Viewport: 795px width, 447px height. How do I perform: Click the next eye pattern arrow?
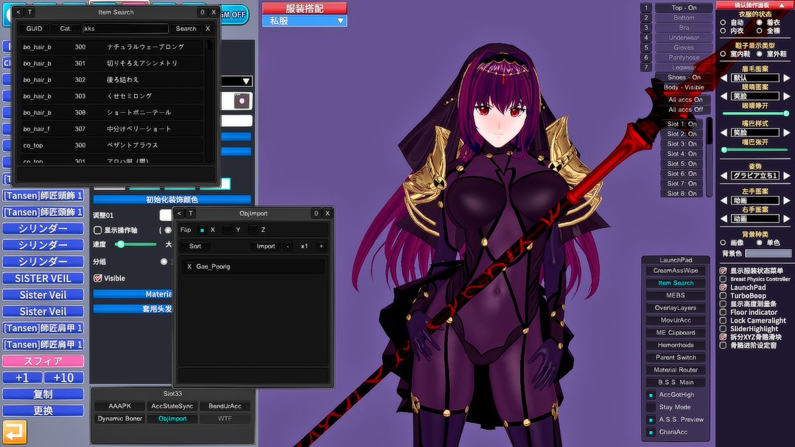pyautogui.click(x=786, y=96)
